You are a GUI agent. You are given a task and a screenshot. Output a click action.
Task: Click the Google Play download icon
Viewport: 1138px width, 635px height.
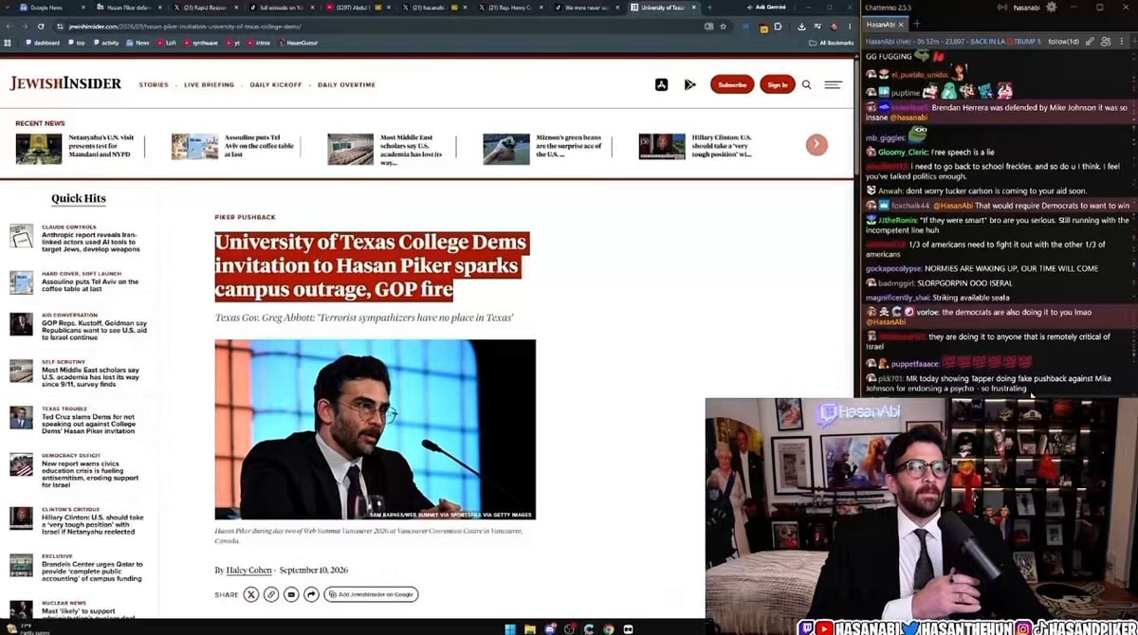click(689, 84)
